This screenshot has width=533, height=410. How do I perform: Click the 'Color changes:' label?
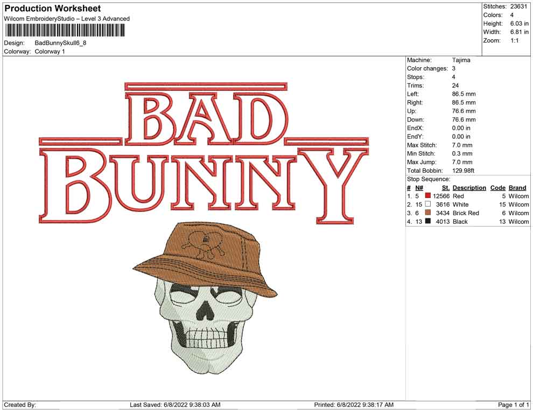(x=427, y=69)
